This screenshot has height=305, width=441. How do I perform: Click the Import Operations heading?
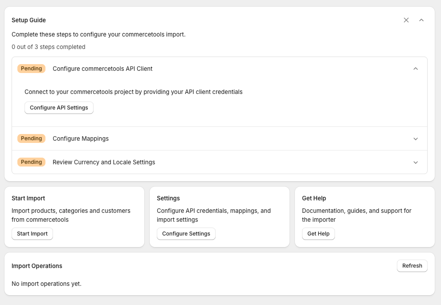click(37, 266)
